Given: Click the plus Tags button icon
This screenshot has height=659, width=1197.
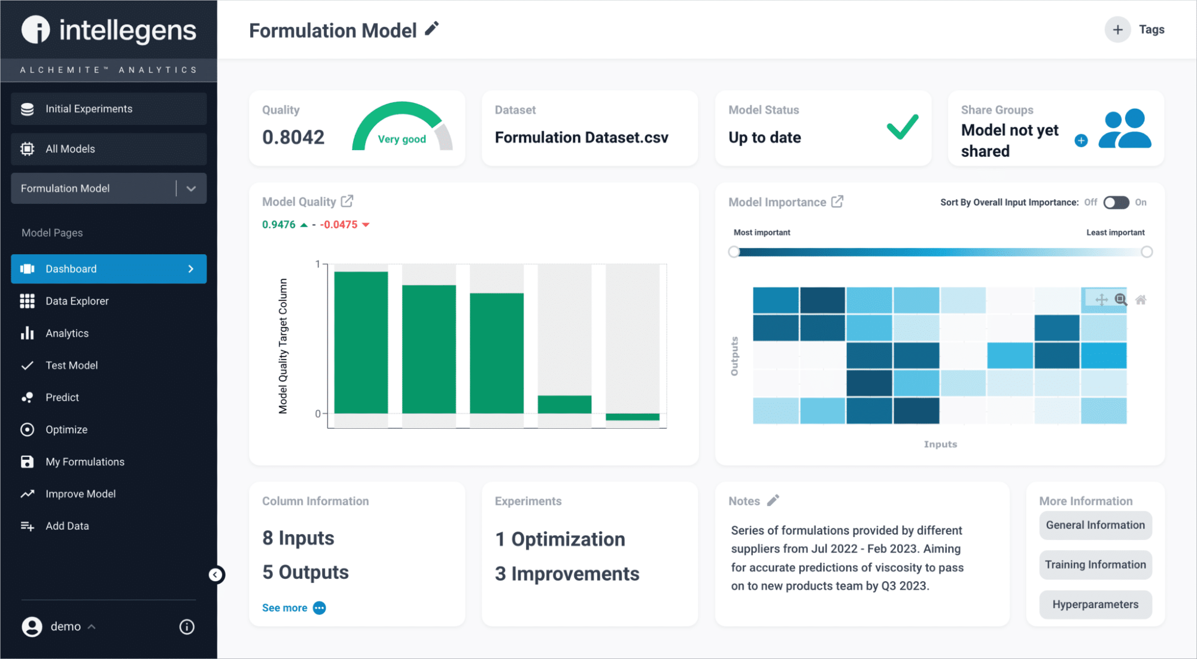Looking at the screenshot, I should tap(1117, 29).
